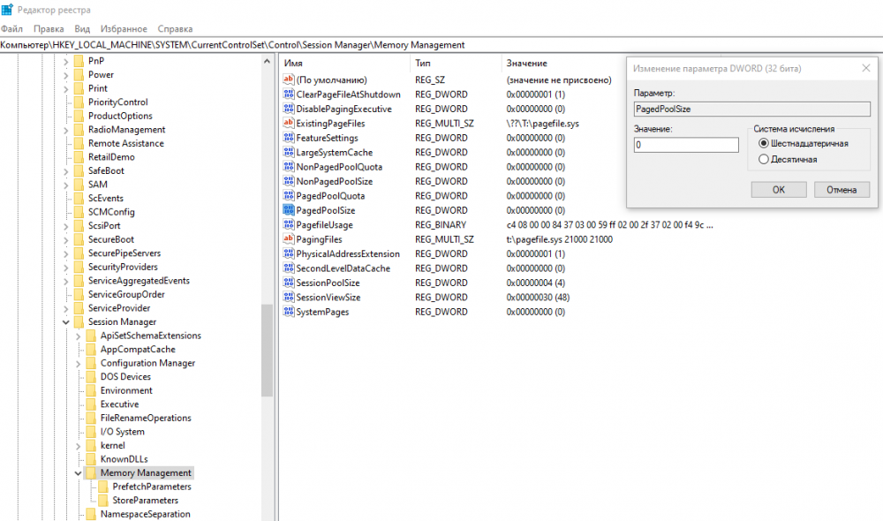The width and height of the screenshot is (883, 521).
Task: Open the Избранное menu
Action: click(x=124, y=29)
